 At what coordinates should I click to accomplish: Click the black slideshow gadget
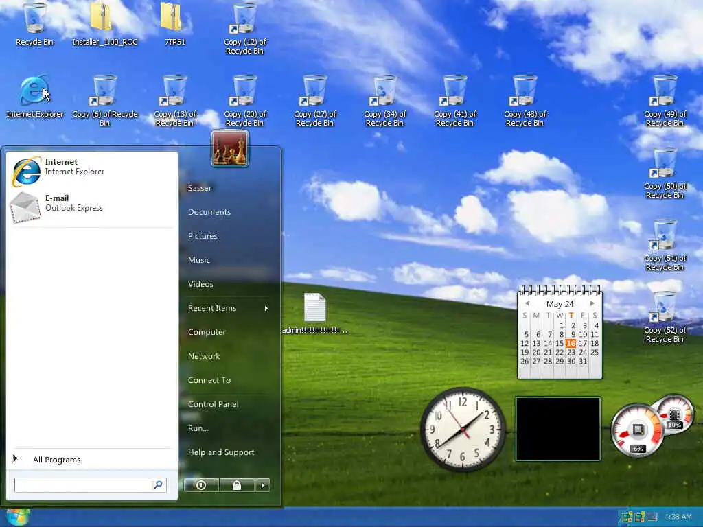coord(557,429)
